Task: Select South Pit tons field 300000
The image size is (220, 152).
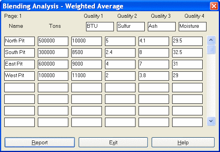Action: coord(53,53)
